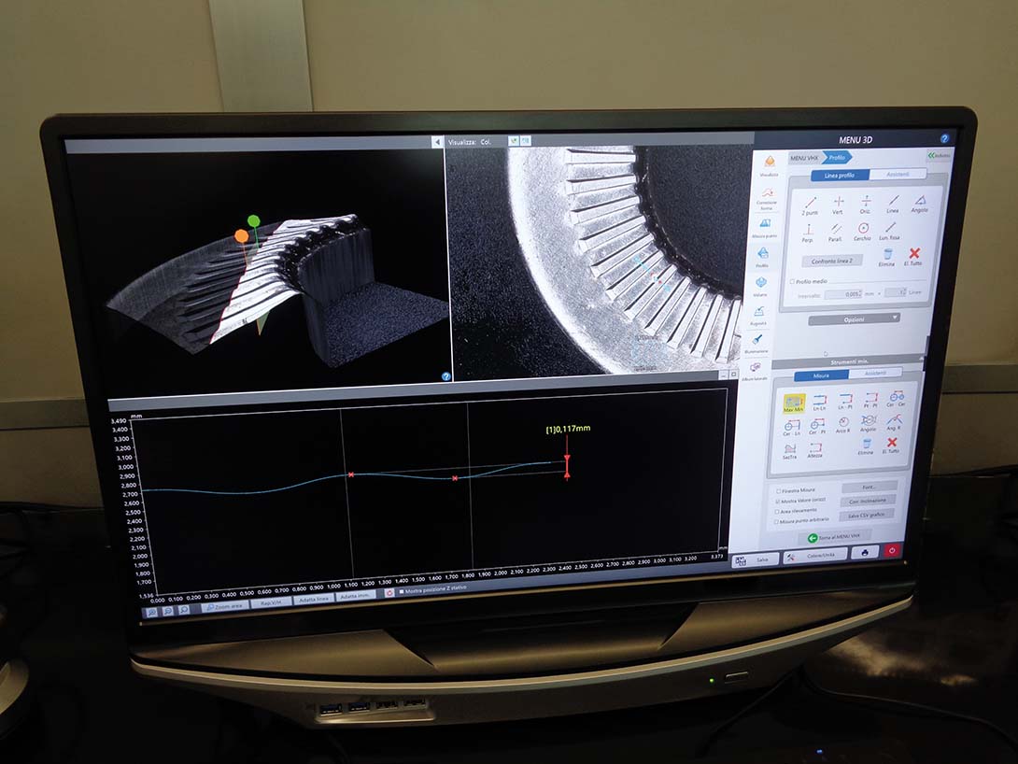The image size is (1018, 764).
Task: Open Visualizza in the left sidebar
Action: coord(770,165)
